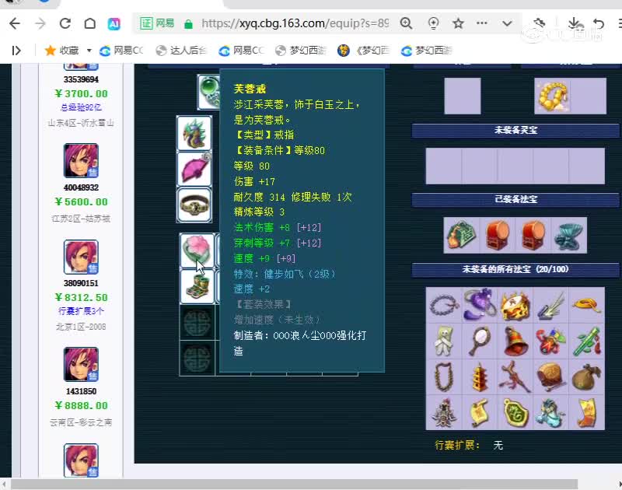Click the equipped green bell treasure
The image size is (622, 490).
click(x=461, y=236)
